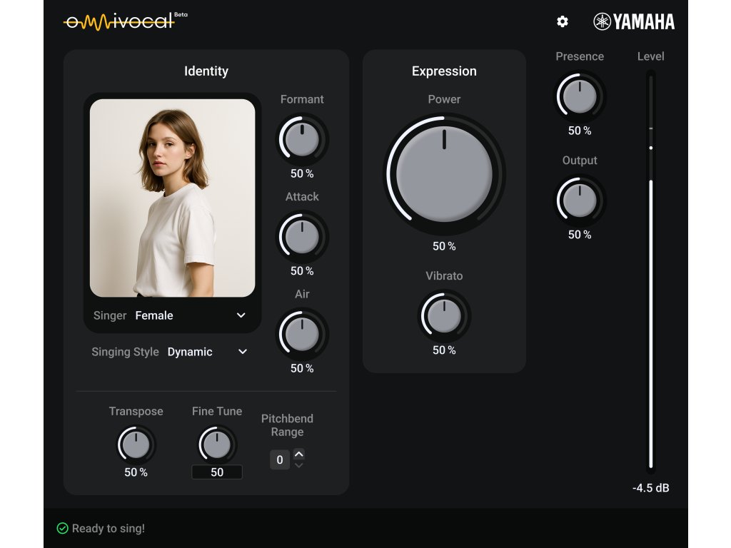Screen dimensions: 731x548
Task: Click the large Power knob
Action: [x=444, y=173]
